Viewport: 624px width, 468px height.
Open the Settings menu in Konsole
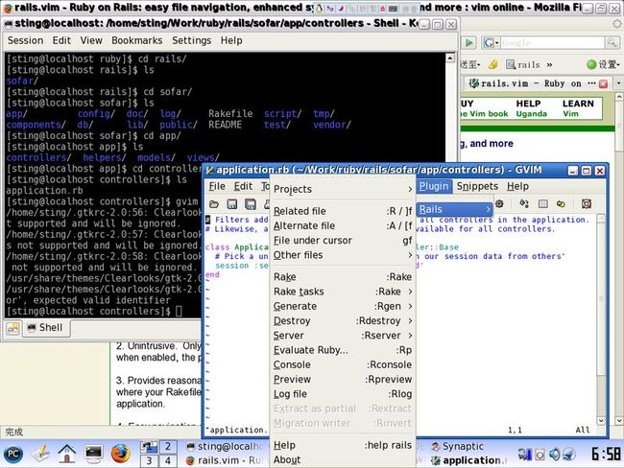(x=191, y=40)
